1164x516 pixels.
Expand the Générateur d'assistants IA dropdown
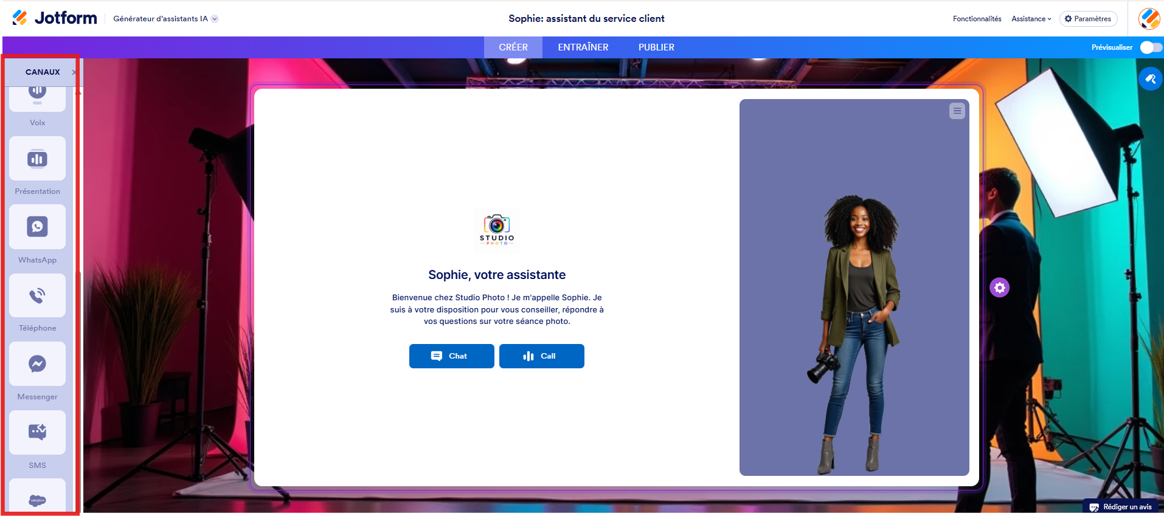(165, 19)
